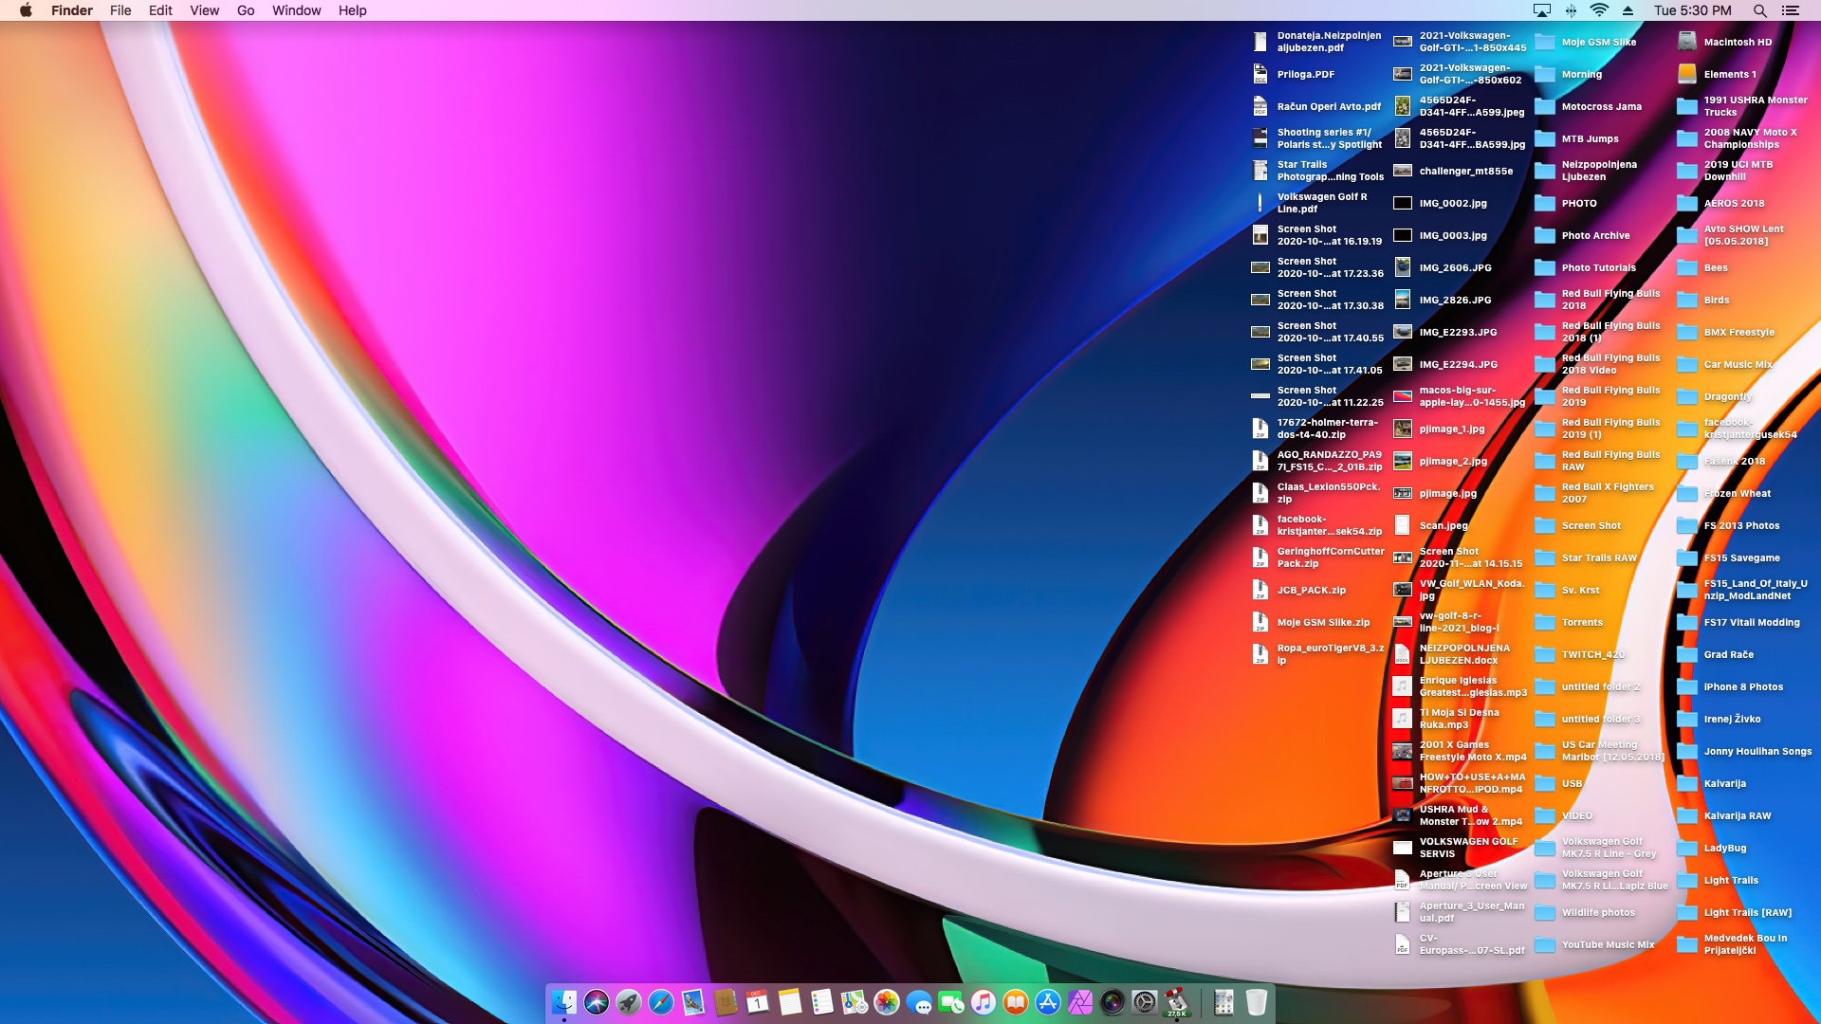Open Launchpad rocket icon
Image resolution: width=1821 pixels, height=1024 pixels.
click(x=629, y=1002)
